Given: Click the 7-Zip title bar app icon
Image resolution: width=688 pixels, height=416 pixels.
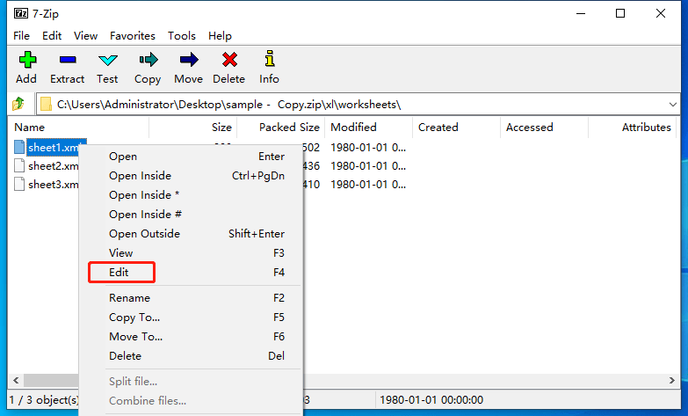Looking at the screenshot, I should pos(21,13).
